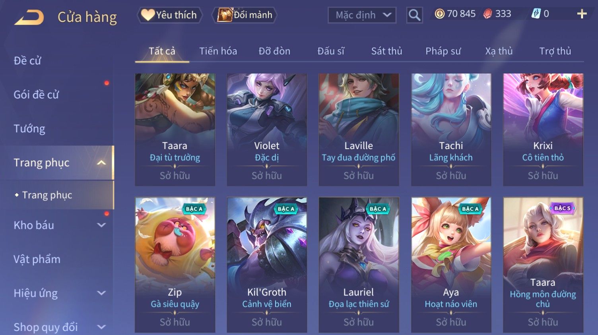Select the Violet Đặc dị skin card
This screenshot has height=335, width=598.
267,130
